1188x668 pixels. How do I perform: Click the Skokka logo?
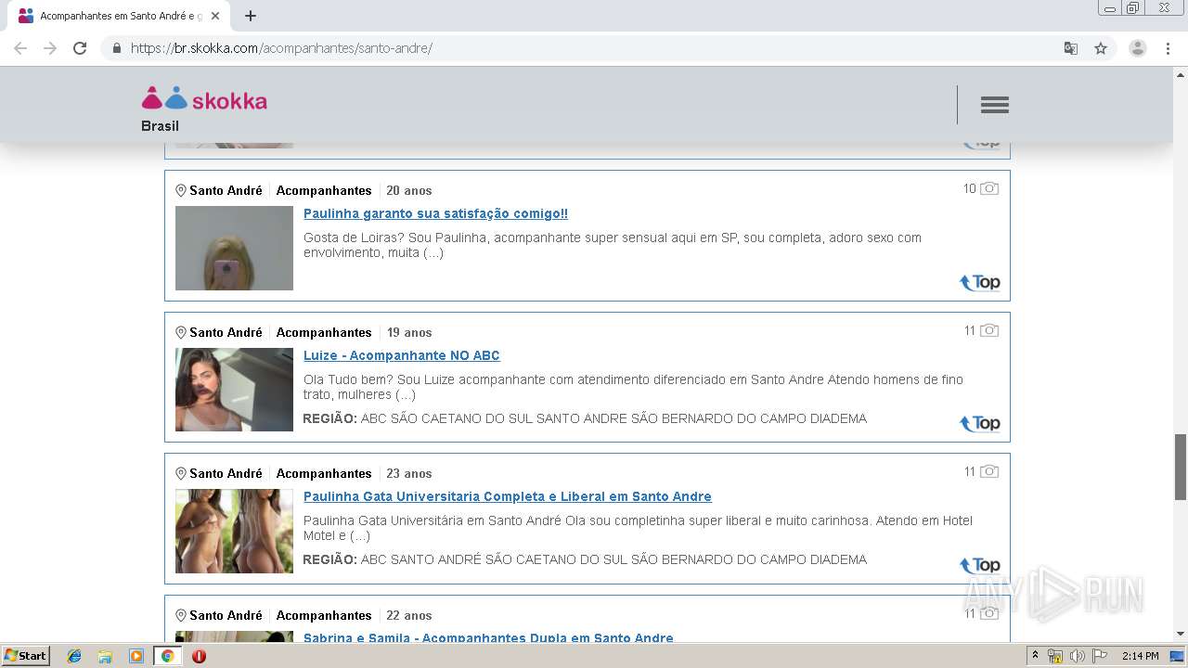click(x=204, y=99)
